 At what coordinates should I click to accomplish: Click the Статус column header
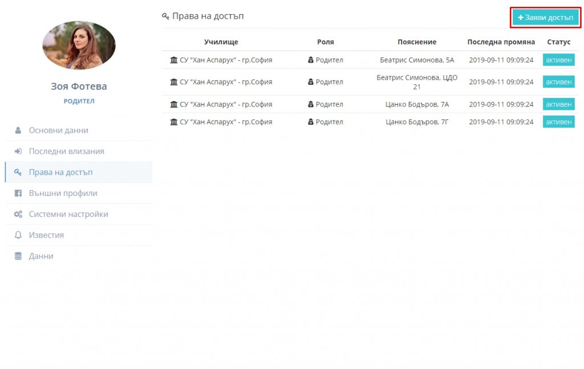point(559,42)
